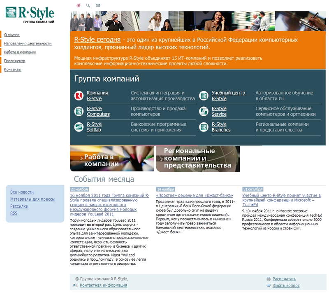Screen dimensions: 329x297
Task: Click the search magnifier icon
Action: [88, 5]
